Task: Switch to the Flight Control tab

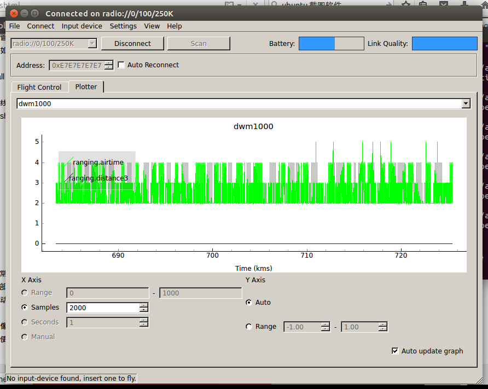Action: [39, 87]
